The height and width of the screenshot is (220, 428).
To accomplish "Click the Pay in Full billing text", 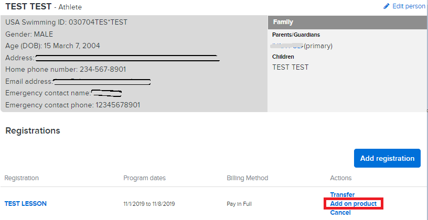I will click(x=239, y=204).
